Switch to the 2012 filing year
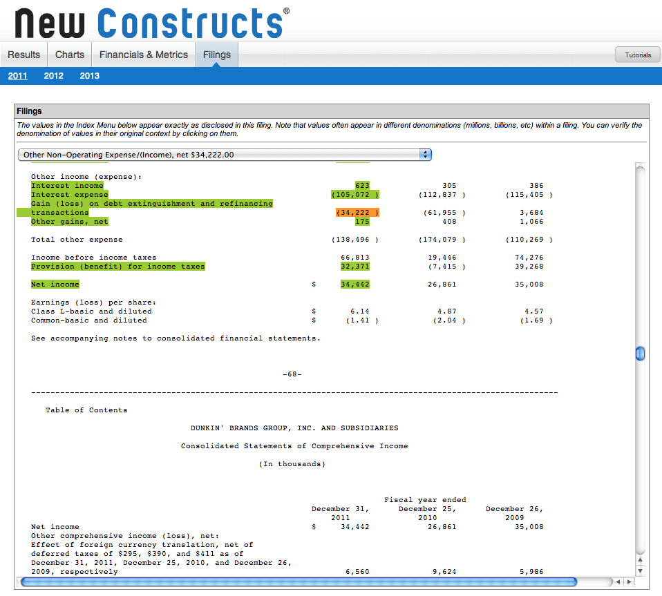The width and height of the screenshot is (662, 596). [54, 76]
